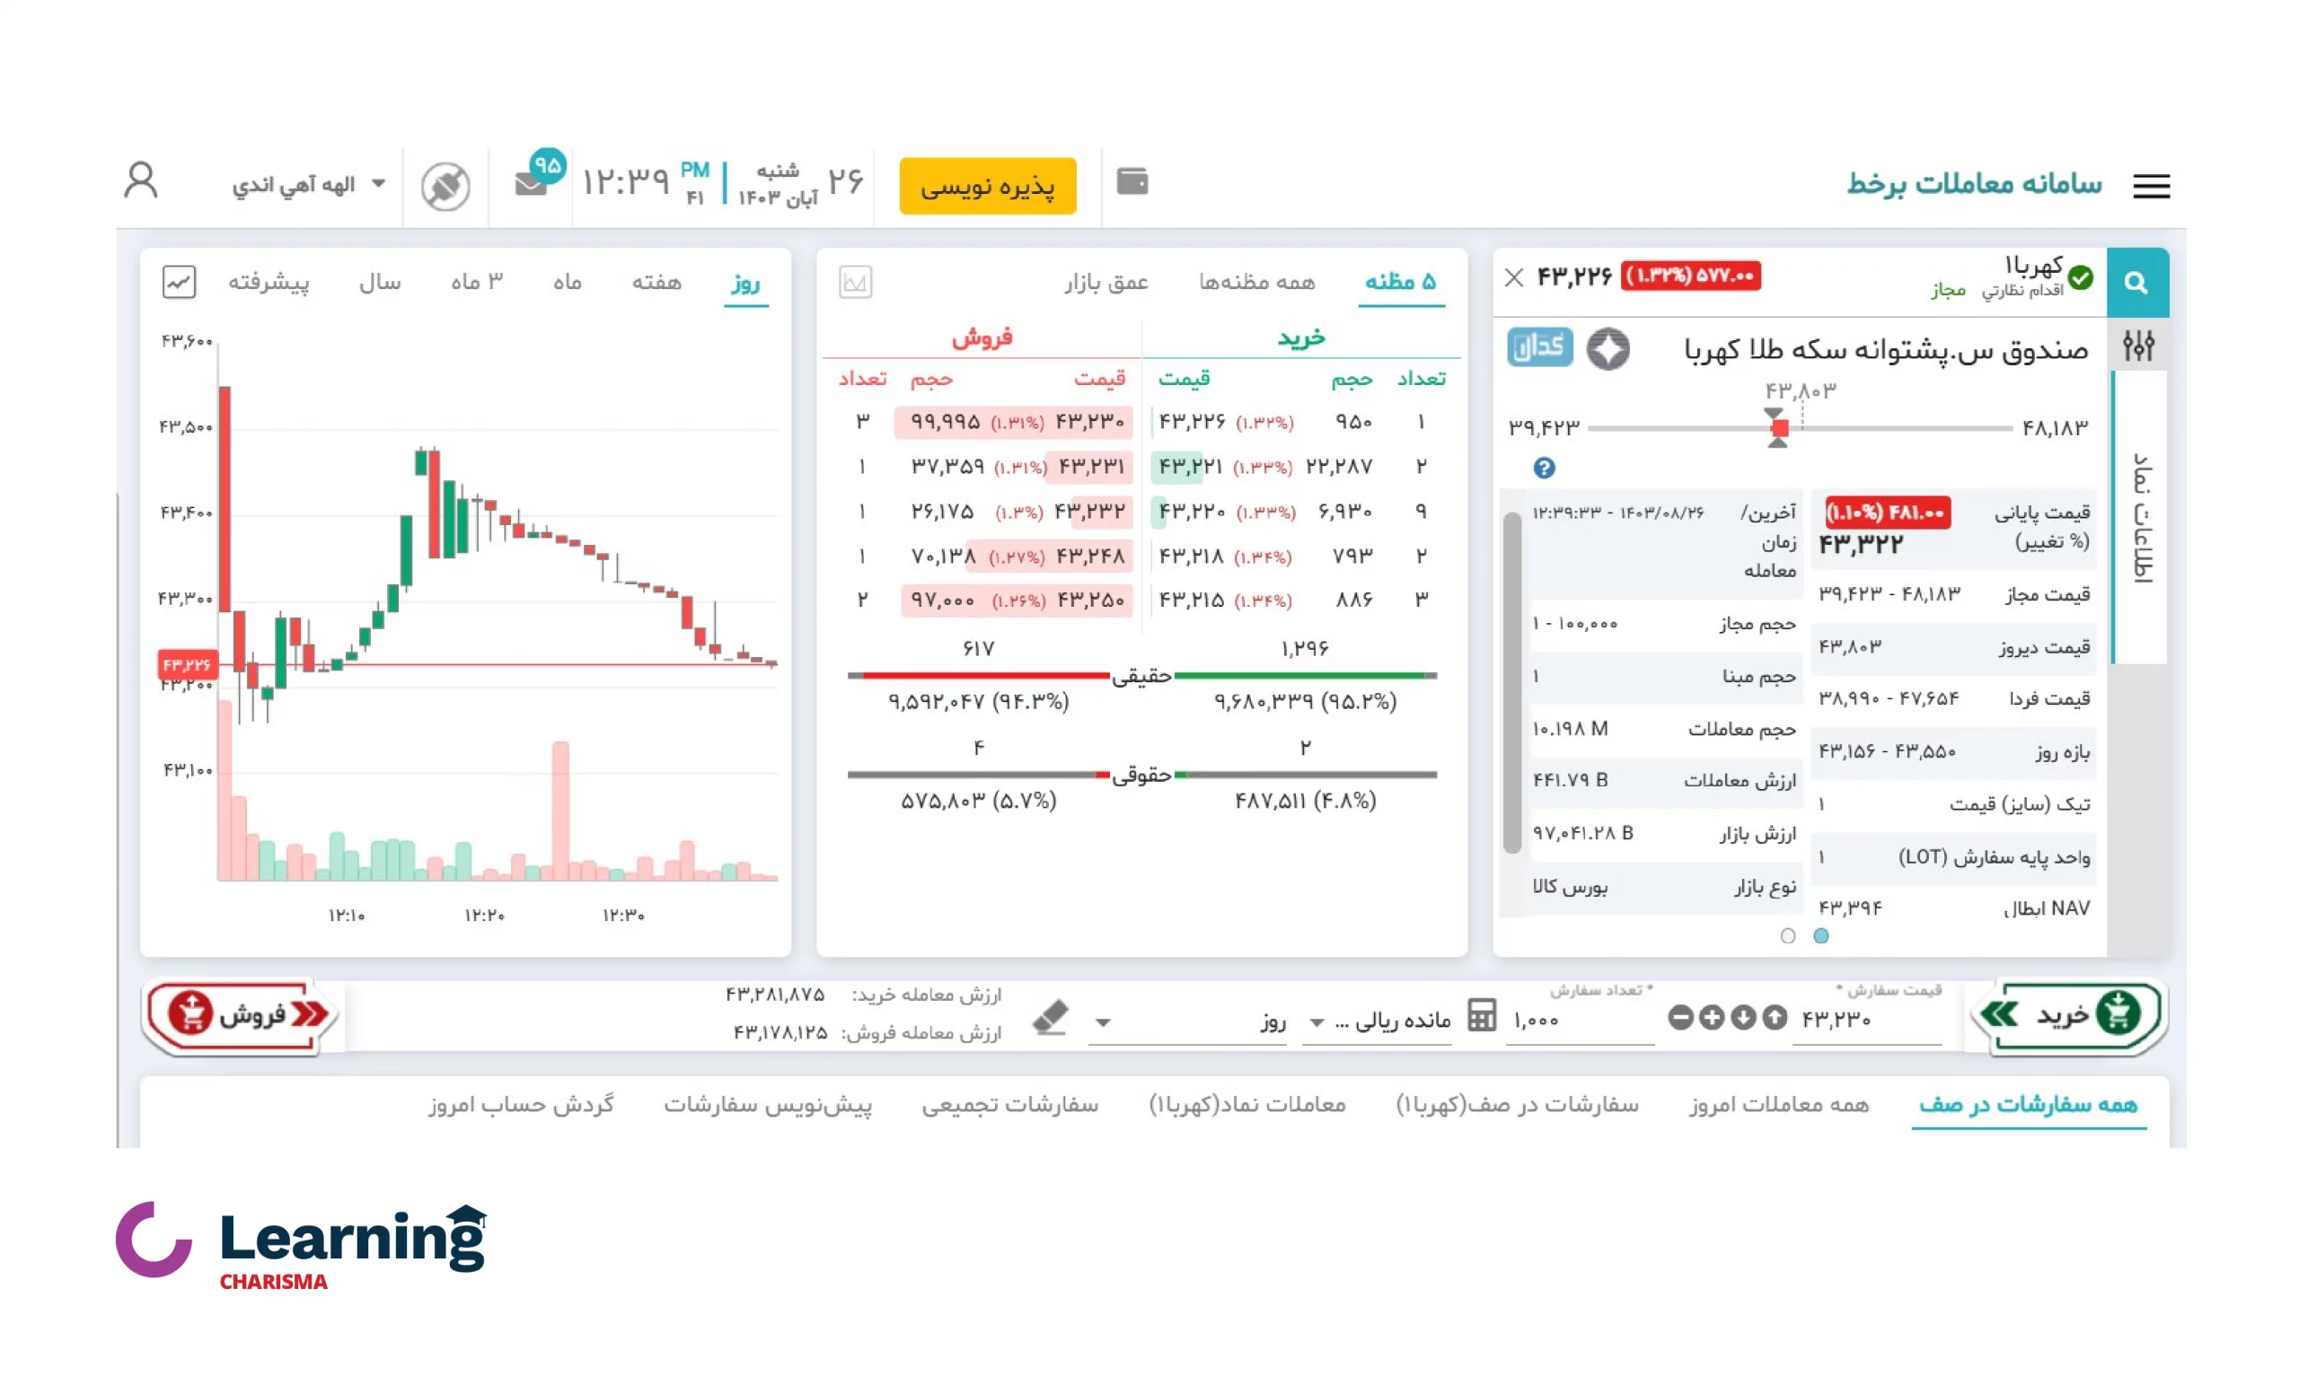The width and height of the screenshot is (2299, 1385).
Task: Toggle the NAV display radio button
Action: pyautogui.click(x=1786, y=935)
